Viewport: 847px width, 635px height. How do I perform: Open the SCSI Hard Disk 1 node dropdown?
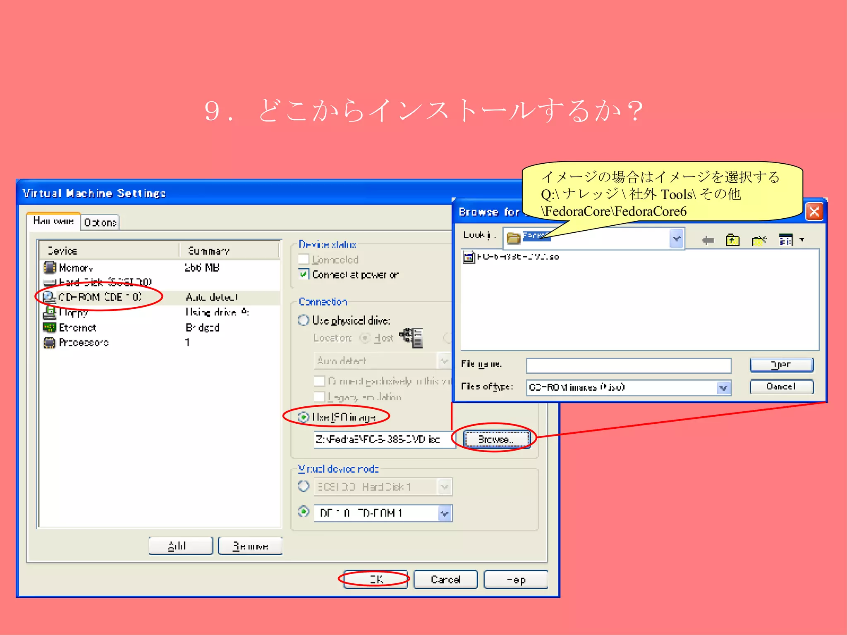coord(444,487)
